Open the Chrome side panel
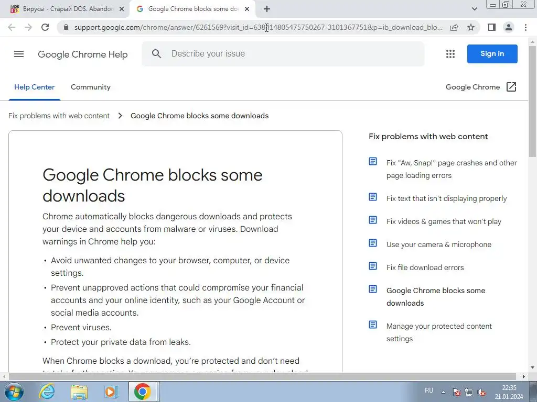Screen dimensions: 537x402 click(492, 27)
